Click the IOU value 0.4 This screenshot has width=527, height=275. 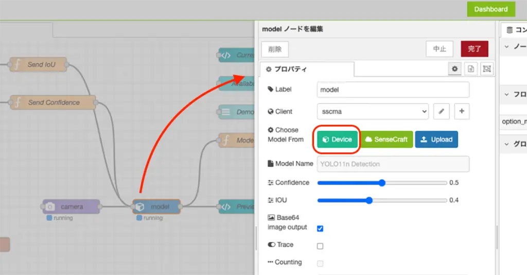tap(454, 200)
